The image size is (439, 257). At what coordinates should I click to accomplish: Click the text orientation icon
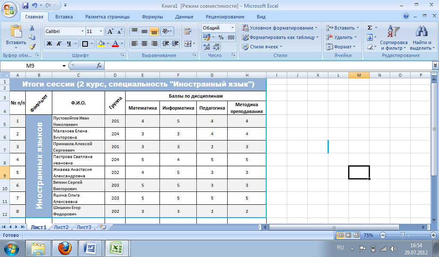[x=166, y=31]
